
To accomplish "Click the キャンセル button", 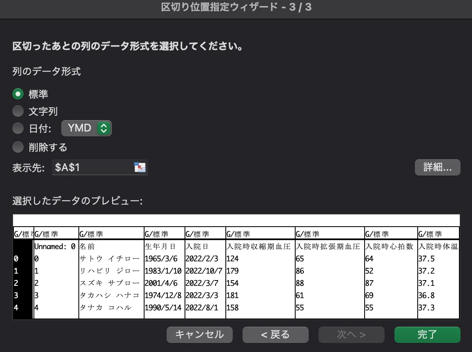I will coord(200,334).
